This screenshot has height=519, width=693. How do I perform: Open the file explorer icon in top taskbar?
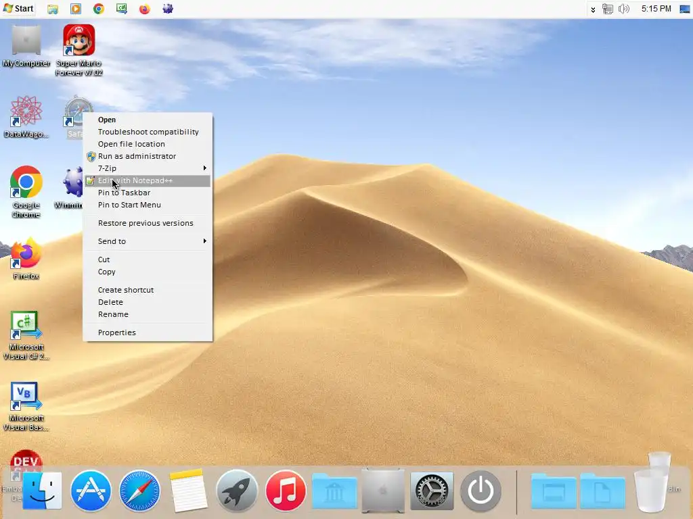(53, 9)
